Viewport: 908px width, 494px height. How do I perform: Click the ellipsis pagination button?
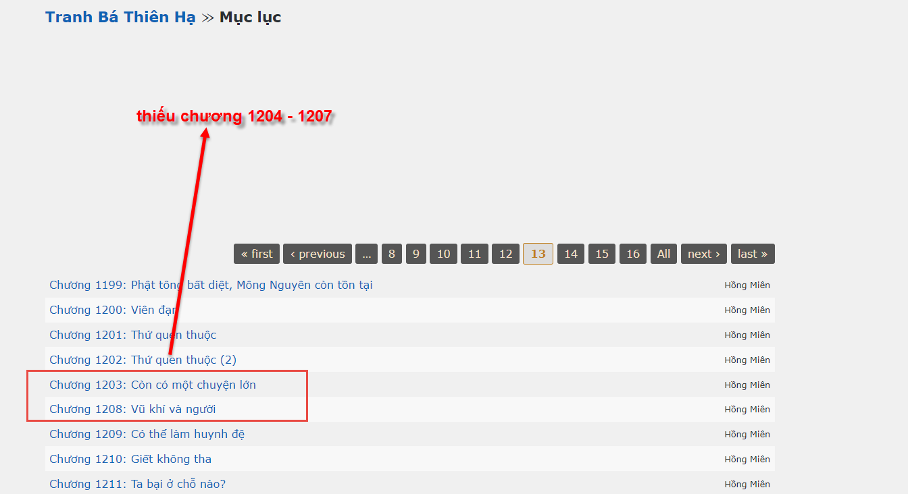[x=366, y=254]
